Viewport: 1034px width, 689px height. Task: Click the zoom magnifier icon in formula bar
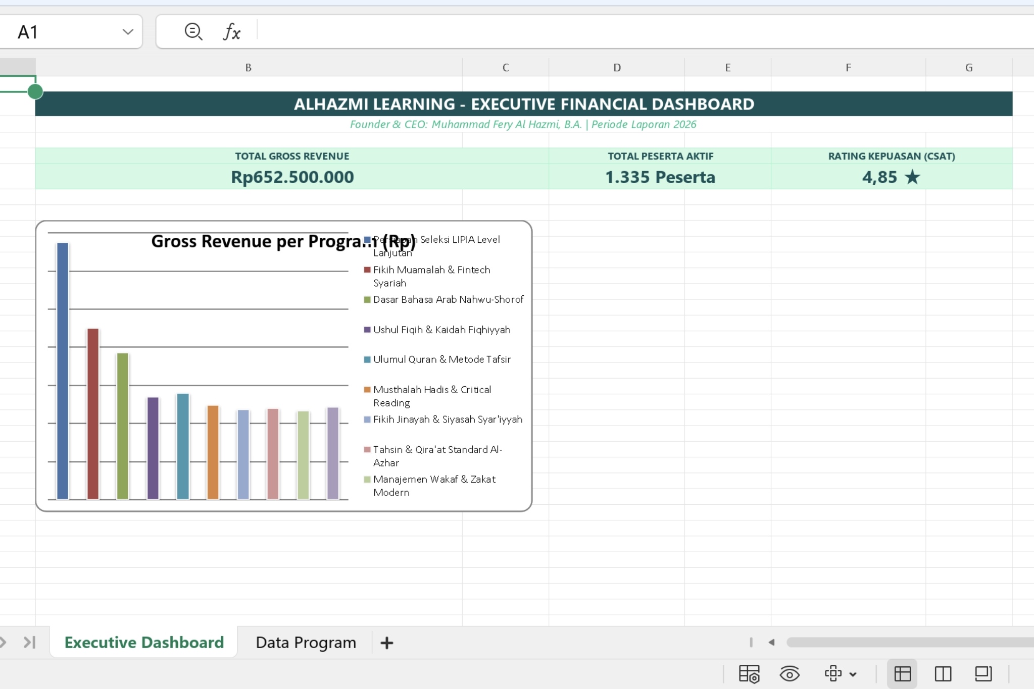(x=193, y=32)
